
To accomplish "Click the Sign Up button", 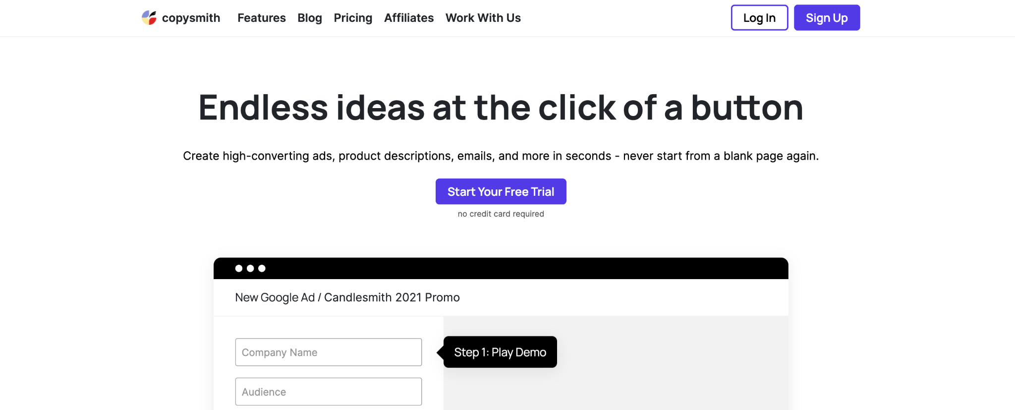I will [x=827, y=18].
